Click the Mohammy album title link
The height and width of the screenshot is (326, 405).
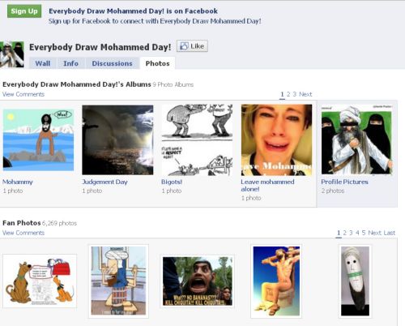tap(18, 182)
